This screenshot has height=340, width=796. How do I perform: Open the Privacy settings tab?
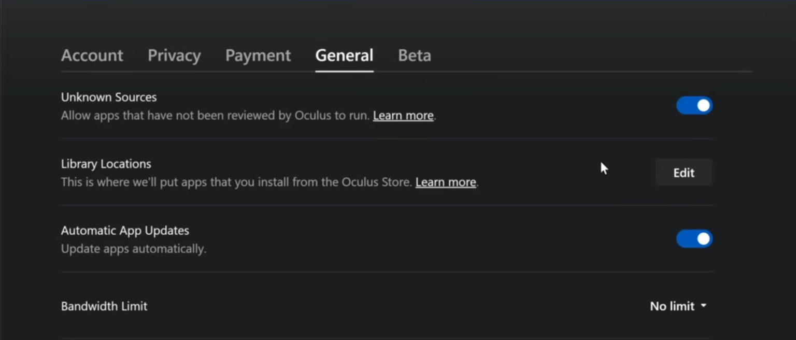tap(174, 55)
